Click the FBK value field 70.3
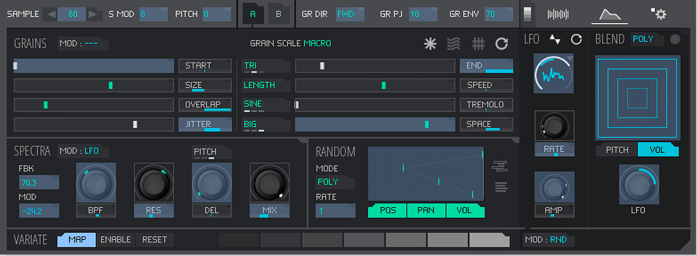697x256 pixels. [x=39, y=183]
